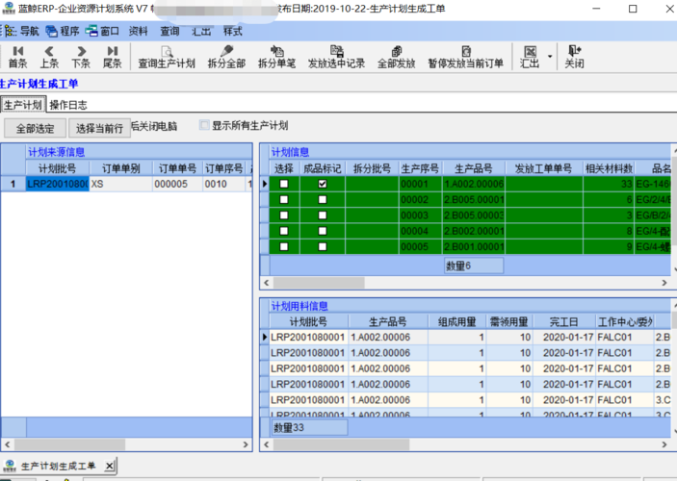Viewport: 677px width, 481px height.
Task: Check 成品标记 box for row 00002
Action: 322,199
